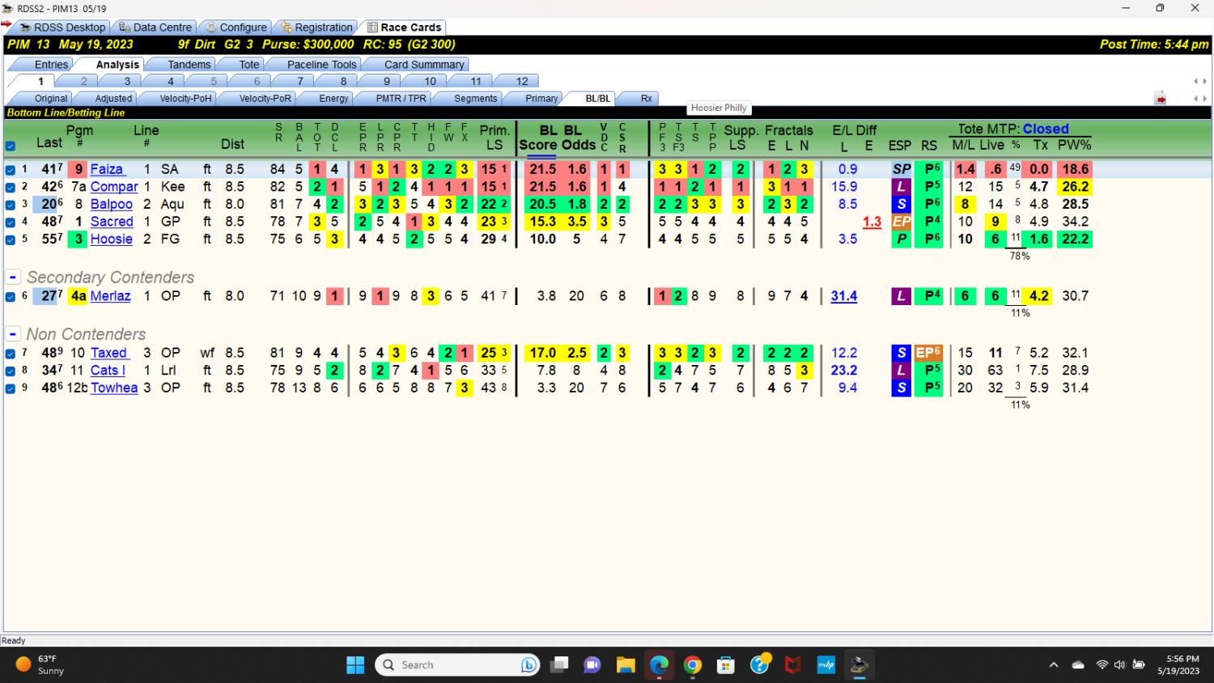Click the battery status tray icon
Image resolution: width=1214 pixels, height=683 pixels.
pyautogui.click(x=1139, y=665)
